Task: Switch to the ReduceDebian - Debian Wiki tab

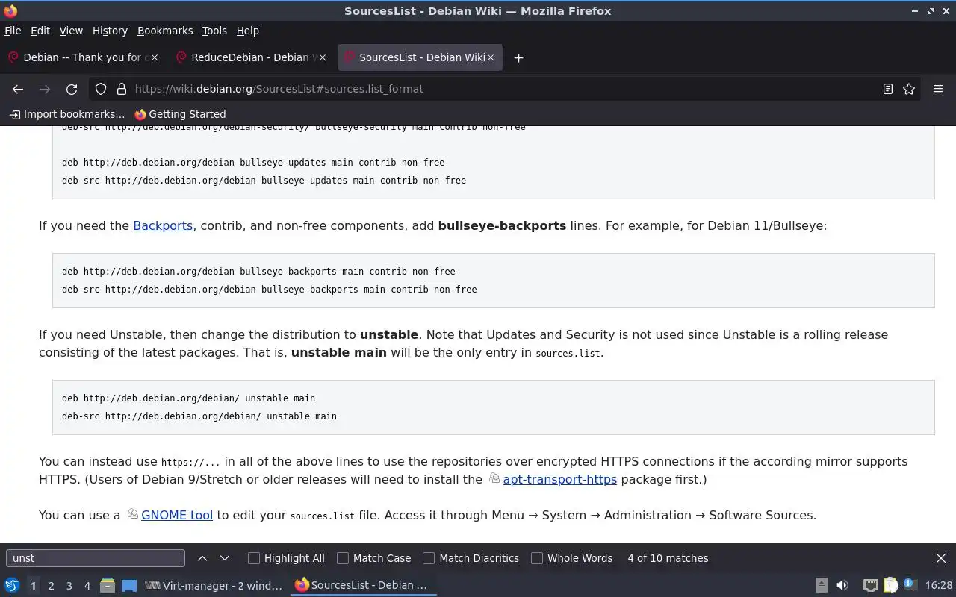Action: [250, 57]
